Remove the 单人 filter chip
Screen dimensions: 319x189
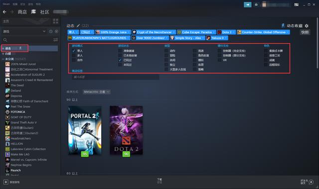77,32
